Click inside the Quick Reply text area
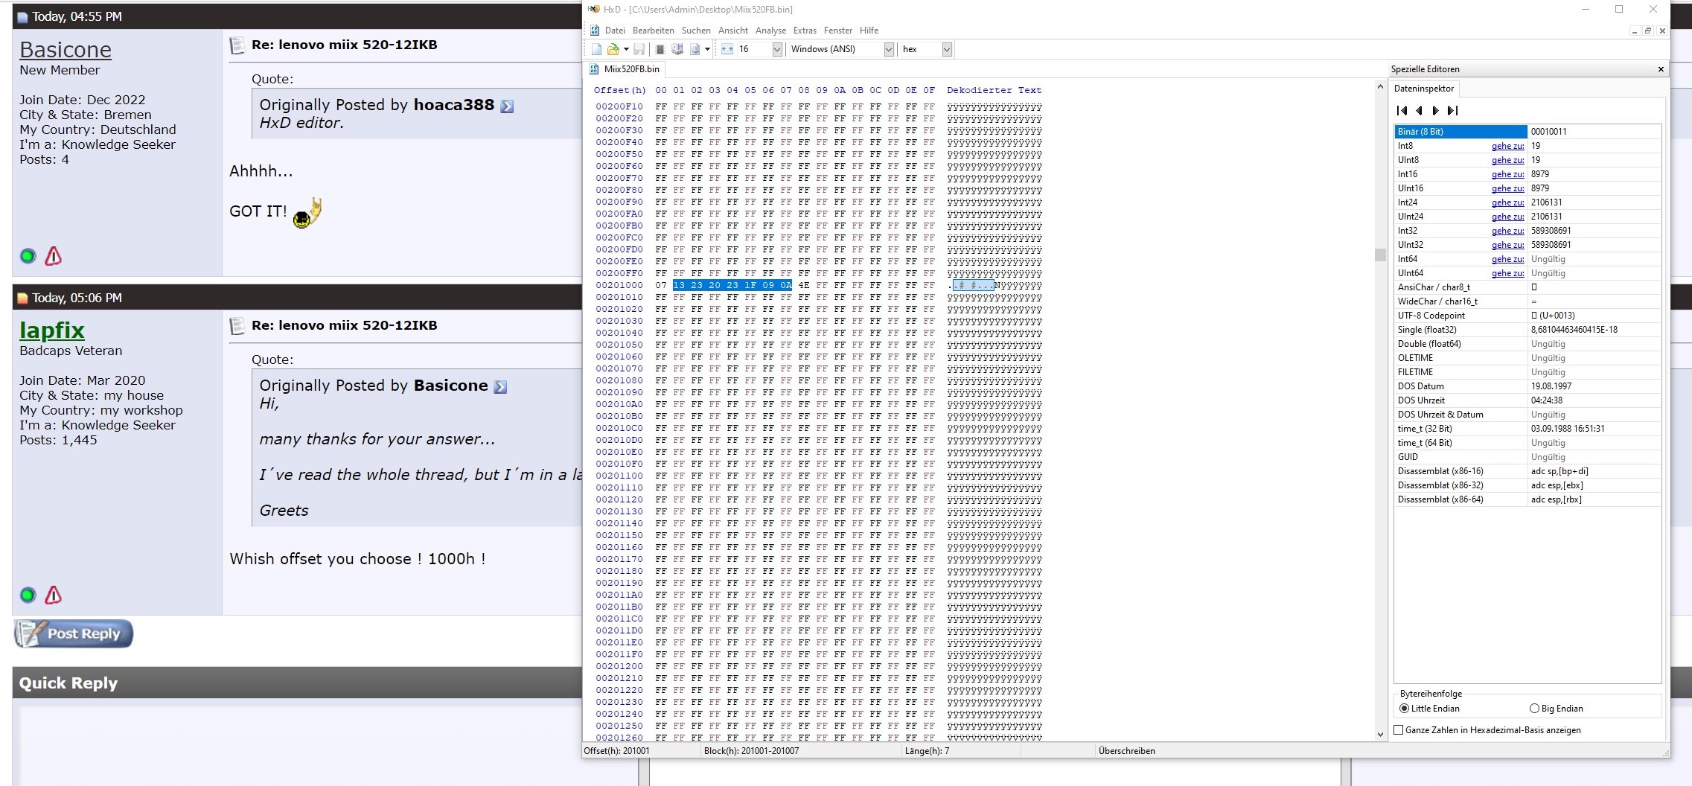The width and height of the screenshot is (1692, 786). click(328, 744)
